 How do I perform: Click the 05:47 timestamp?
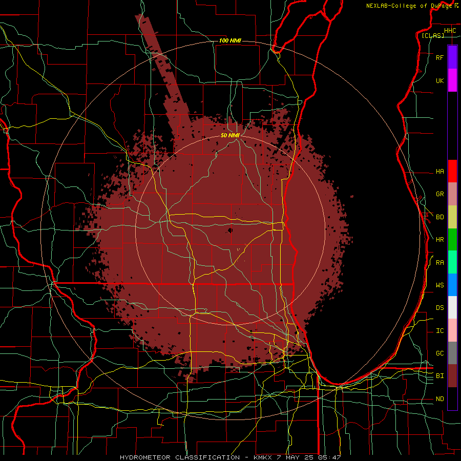[329, 457]
